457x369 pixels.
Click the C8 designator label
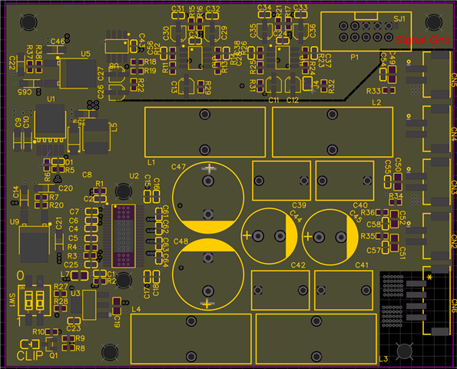click(x=87, y=175)
